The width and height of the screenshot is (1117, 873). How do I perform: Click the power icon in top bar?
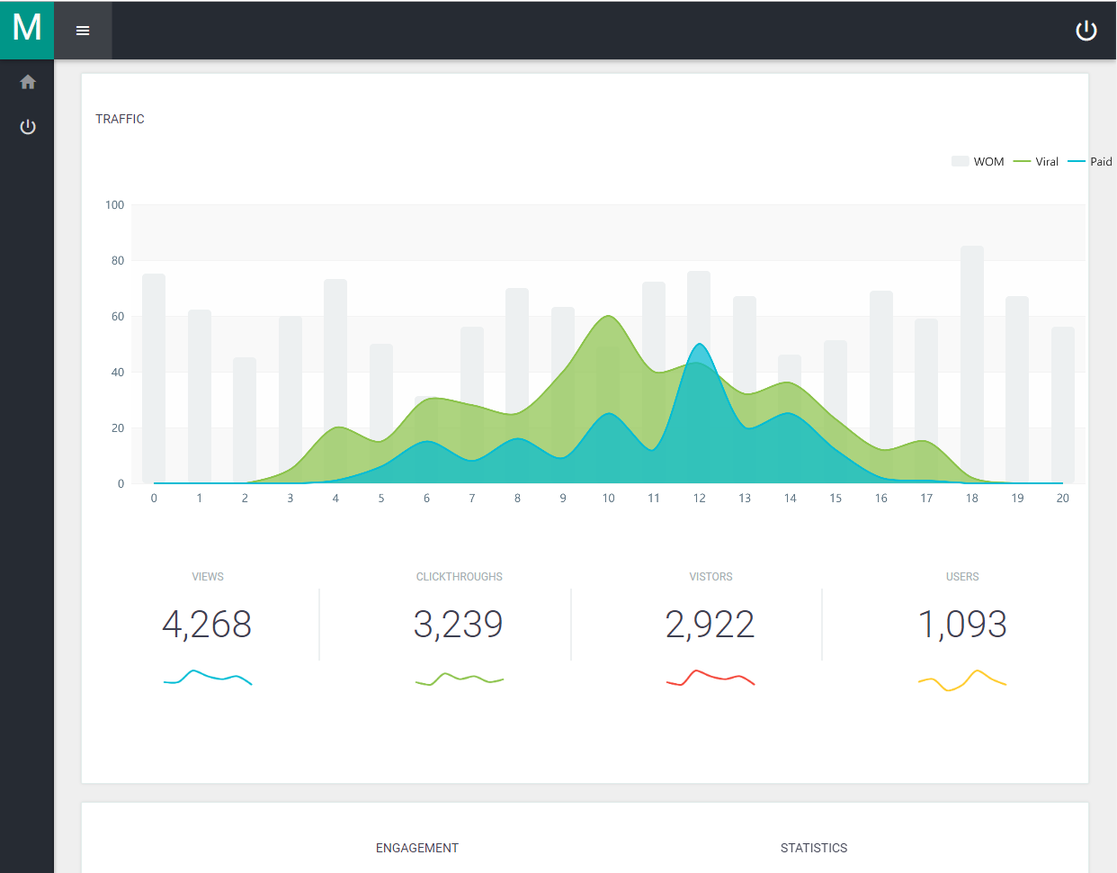tap(1086, 31)
